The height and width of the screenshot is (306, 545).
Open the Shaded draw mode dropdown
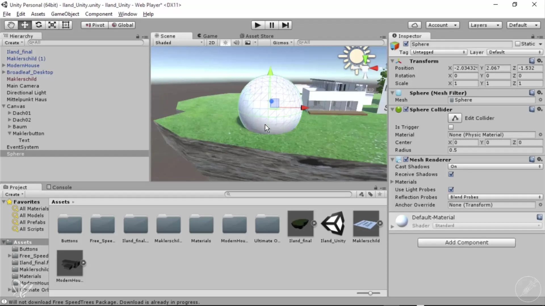[179, 42]
